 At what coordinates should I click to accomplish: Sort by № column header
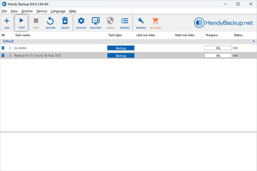pyautogui.click(x=7, y=35)
